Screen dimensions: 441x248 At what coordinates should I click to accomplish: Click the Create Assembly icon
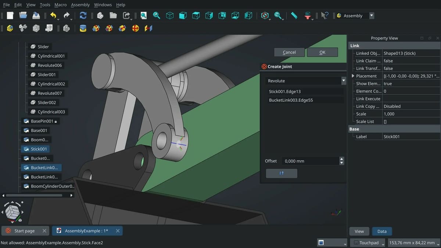tap(10, 28)
